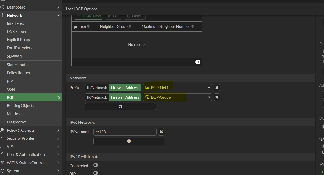The width and height of the screenshot is (324, 175).
Task: Click the Security Profiles lock icon
Action: 2,138
